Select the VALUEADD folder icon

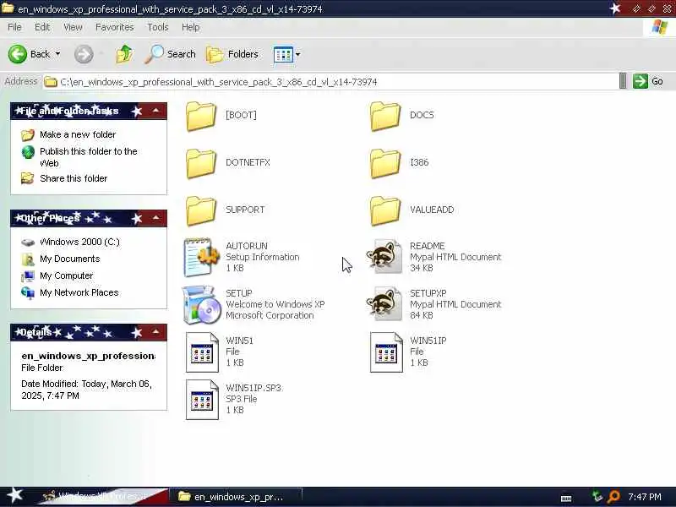tap(385, 210)
